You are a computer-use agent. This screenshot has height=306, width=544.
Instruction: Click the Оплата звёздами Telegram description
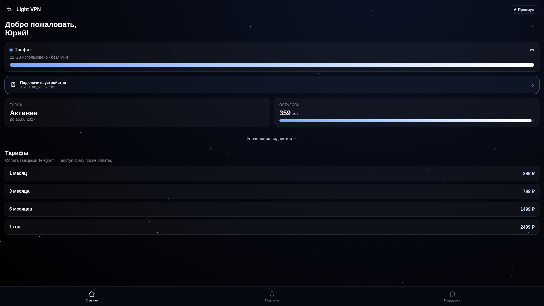(58, 160)
